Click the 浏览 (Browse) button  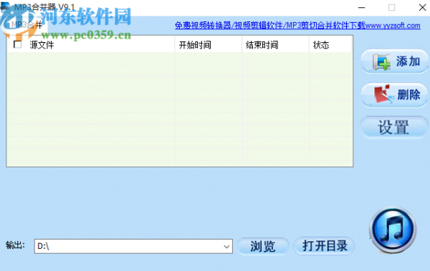coord(263,246)
